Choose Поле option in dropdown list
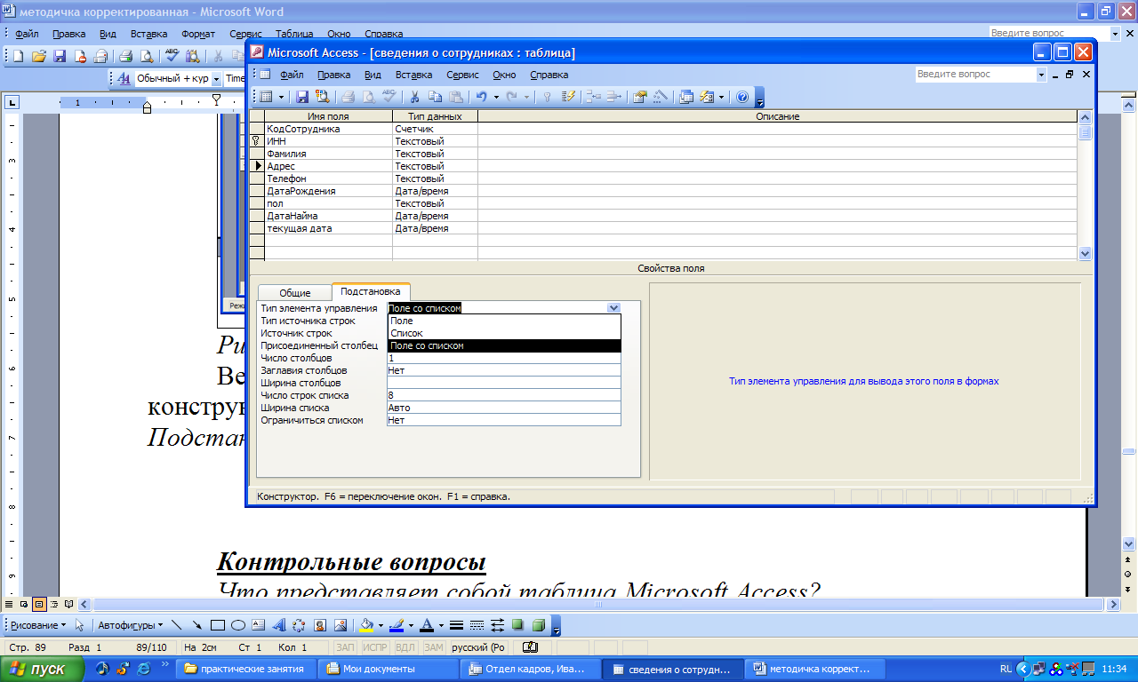1138x682 pixels. tap(504, 321)
